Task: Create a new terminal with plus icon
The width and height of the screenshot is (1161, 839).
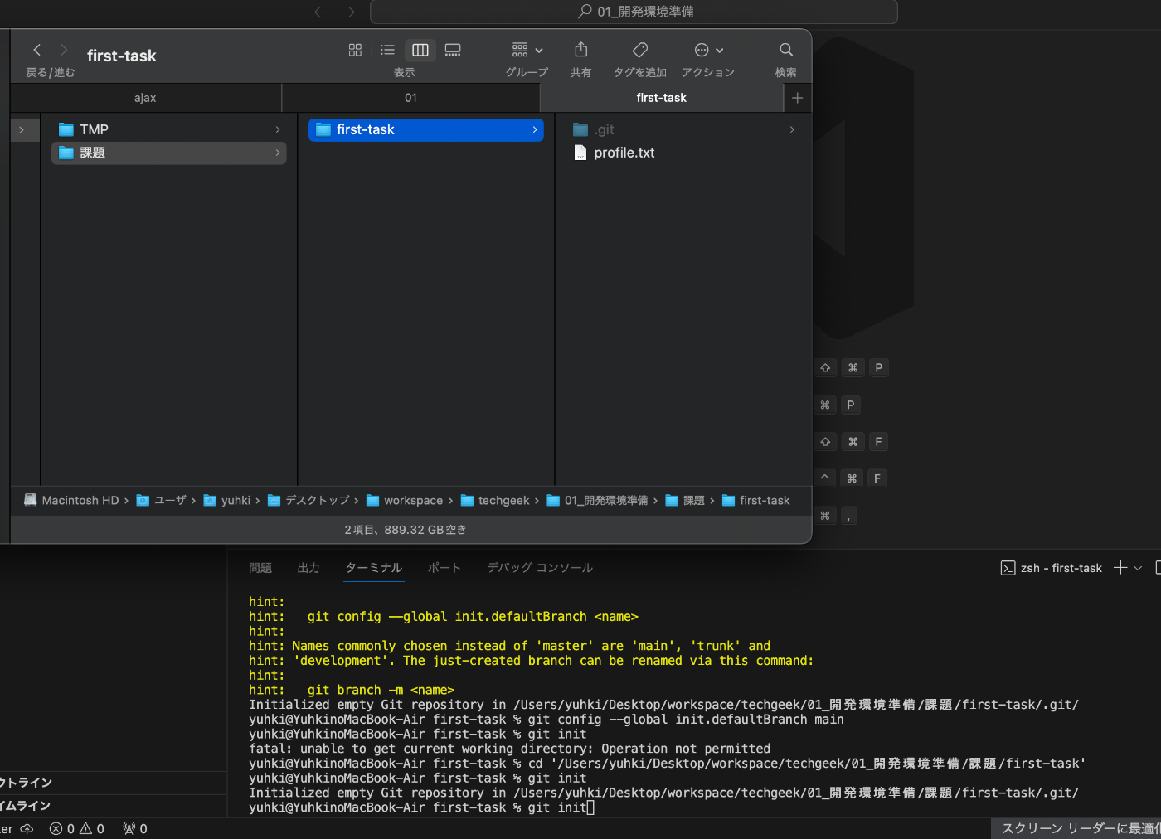Action: (x=1120, y=568)
